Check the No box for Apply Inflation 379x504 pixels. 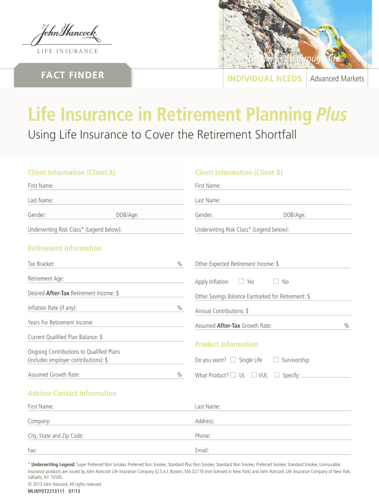(x=276, y=282)
